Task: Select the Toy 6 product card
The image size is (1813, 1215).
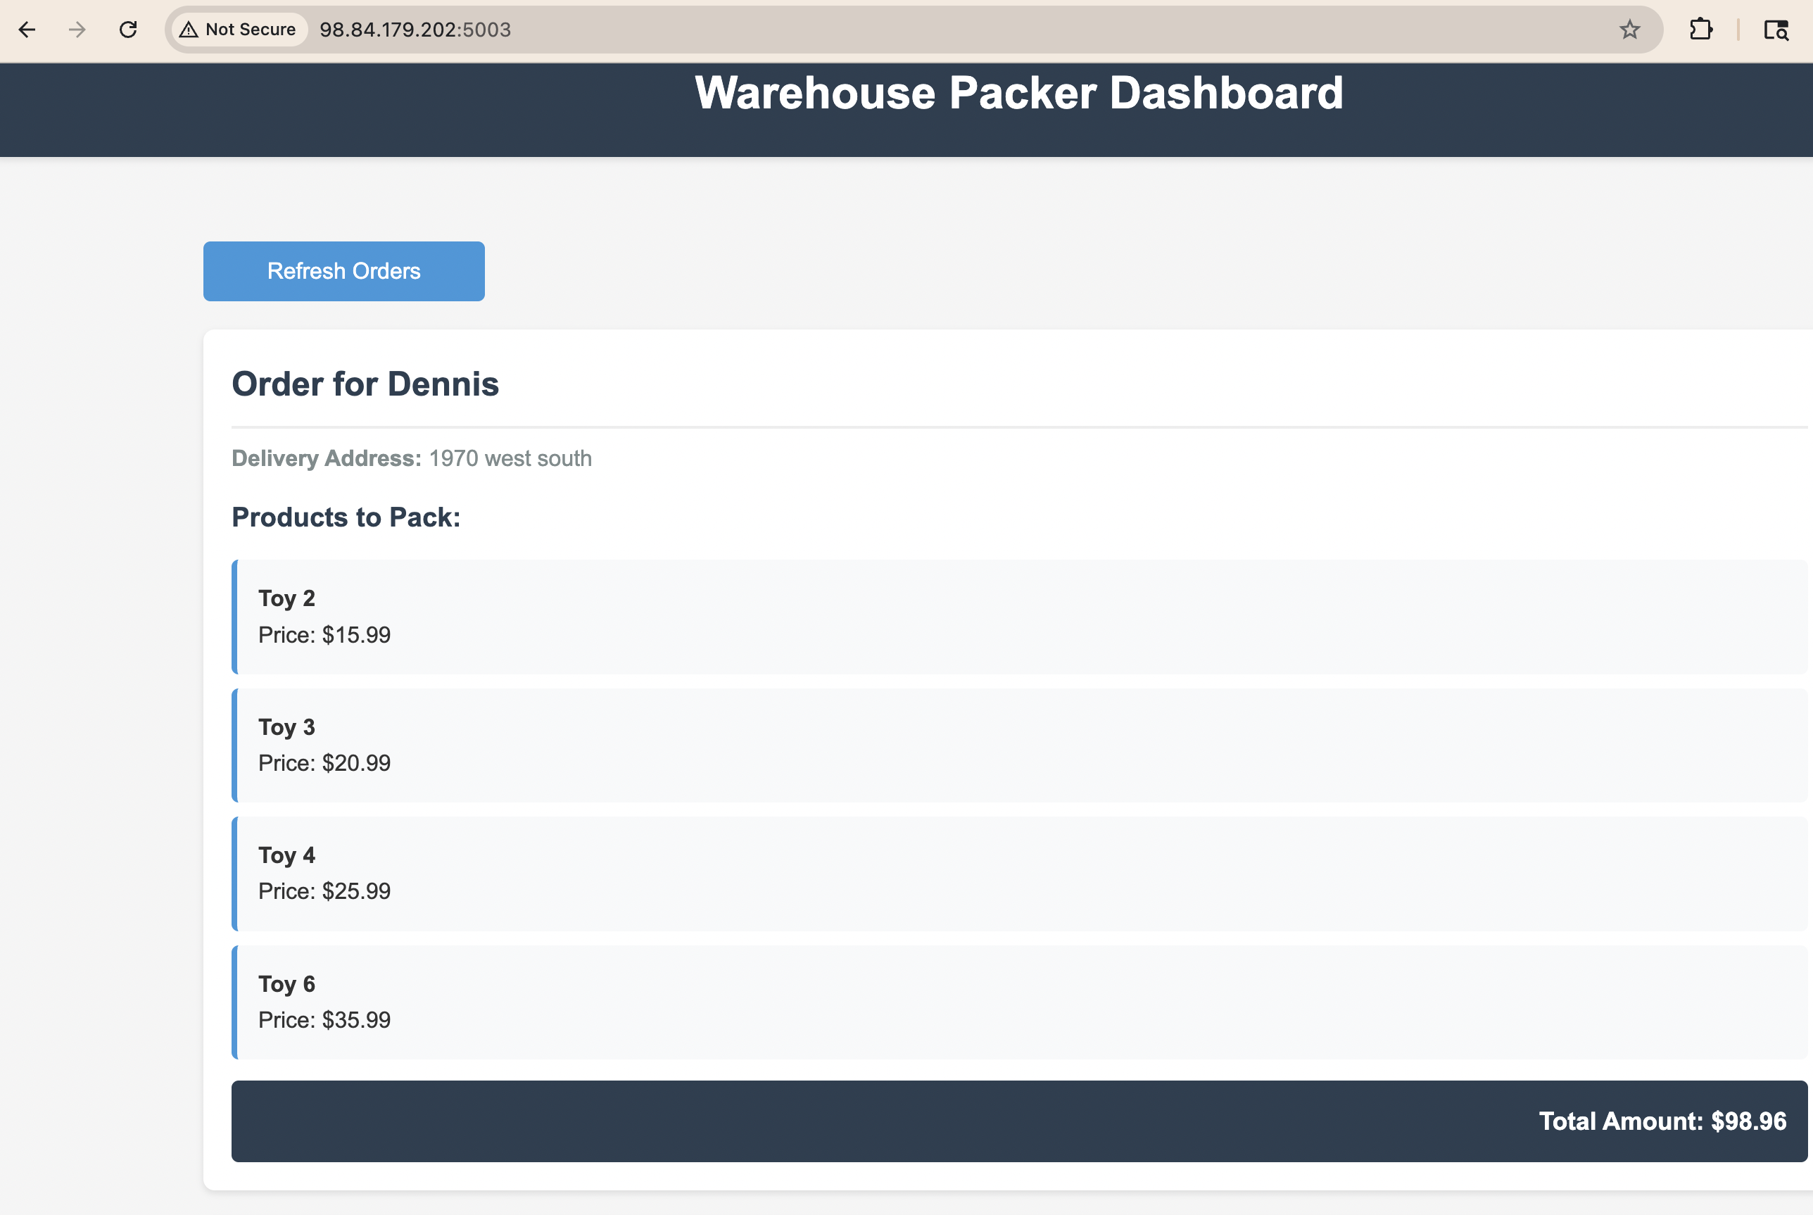Action: click(x=1019, y=1001)
